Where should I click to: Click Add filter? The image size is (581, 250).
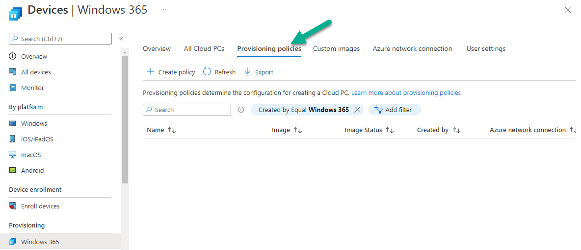(395, 110)
